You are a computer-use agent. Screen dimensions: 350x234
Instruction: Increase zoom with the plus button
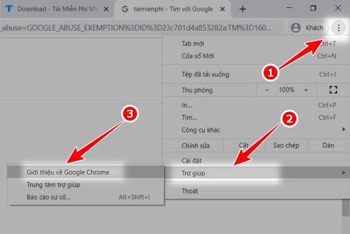click(306, 90)
